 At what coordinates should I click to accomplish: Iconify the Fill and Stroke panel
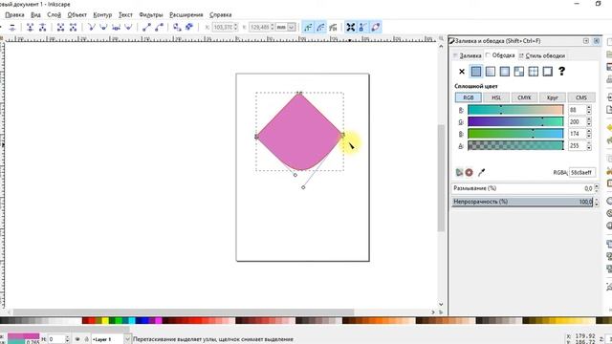[x=586, y=41]
